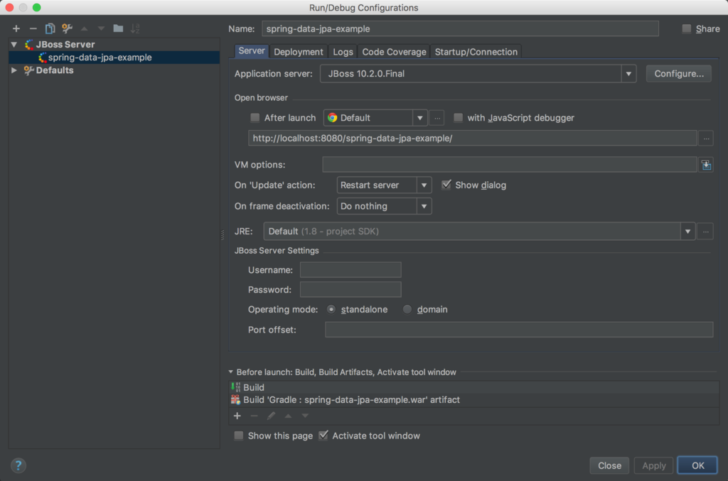This screenshot has width=728, height=481.
Task: Switch to Server tab
Action: [252, 51]
